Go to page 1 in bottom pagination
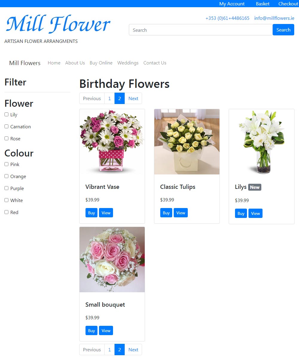Screen dimensions: 299x360 point(109,350)
